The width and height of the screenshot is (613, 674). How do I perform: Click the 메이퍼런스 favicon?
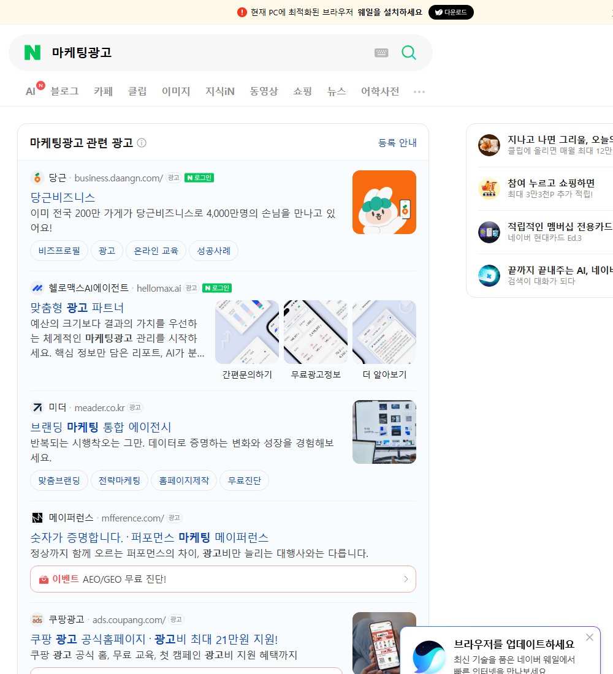pyautogui.click(x=37, y=518)
